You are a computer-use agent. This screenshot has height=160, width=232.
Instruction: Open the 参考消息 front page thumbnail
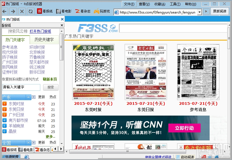198,72
